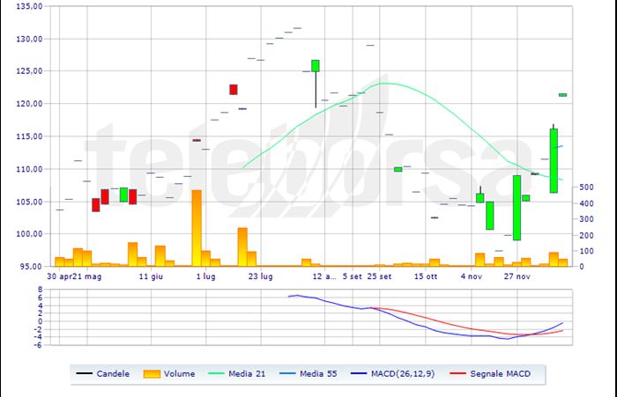Viewport: 617px width, 397px height.
Task: Click the '4 nov' date axis label
Action: coord(472,276)
